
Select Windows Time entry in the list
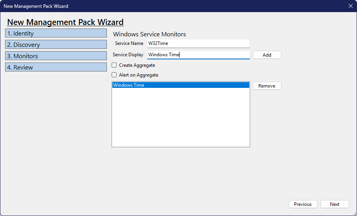click(x=180, y=85)
